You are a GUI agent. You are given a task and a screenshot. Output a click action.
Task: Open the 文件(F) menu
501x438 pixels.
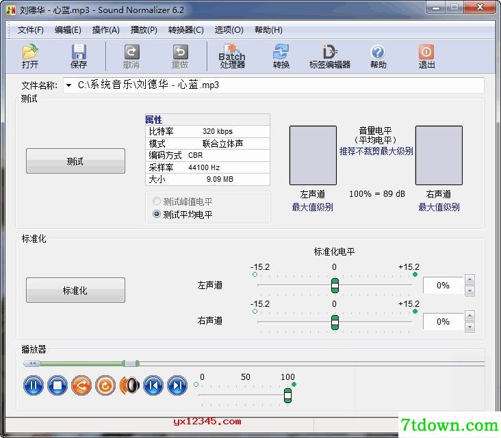[30, 30]
